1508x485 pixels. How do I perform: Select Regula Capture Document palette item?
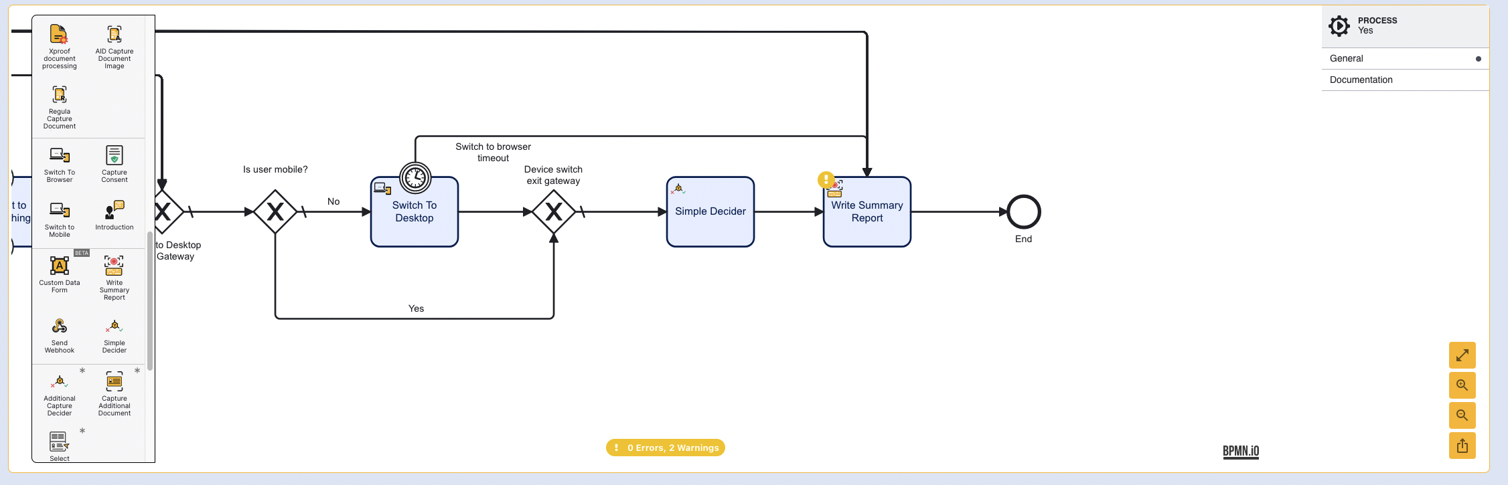[x=60, y=107]
